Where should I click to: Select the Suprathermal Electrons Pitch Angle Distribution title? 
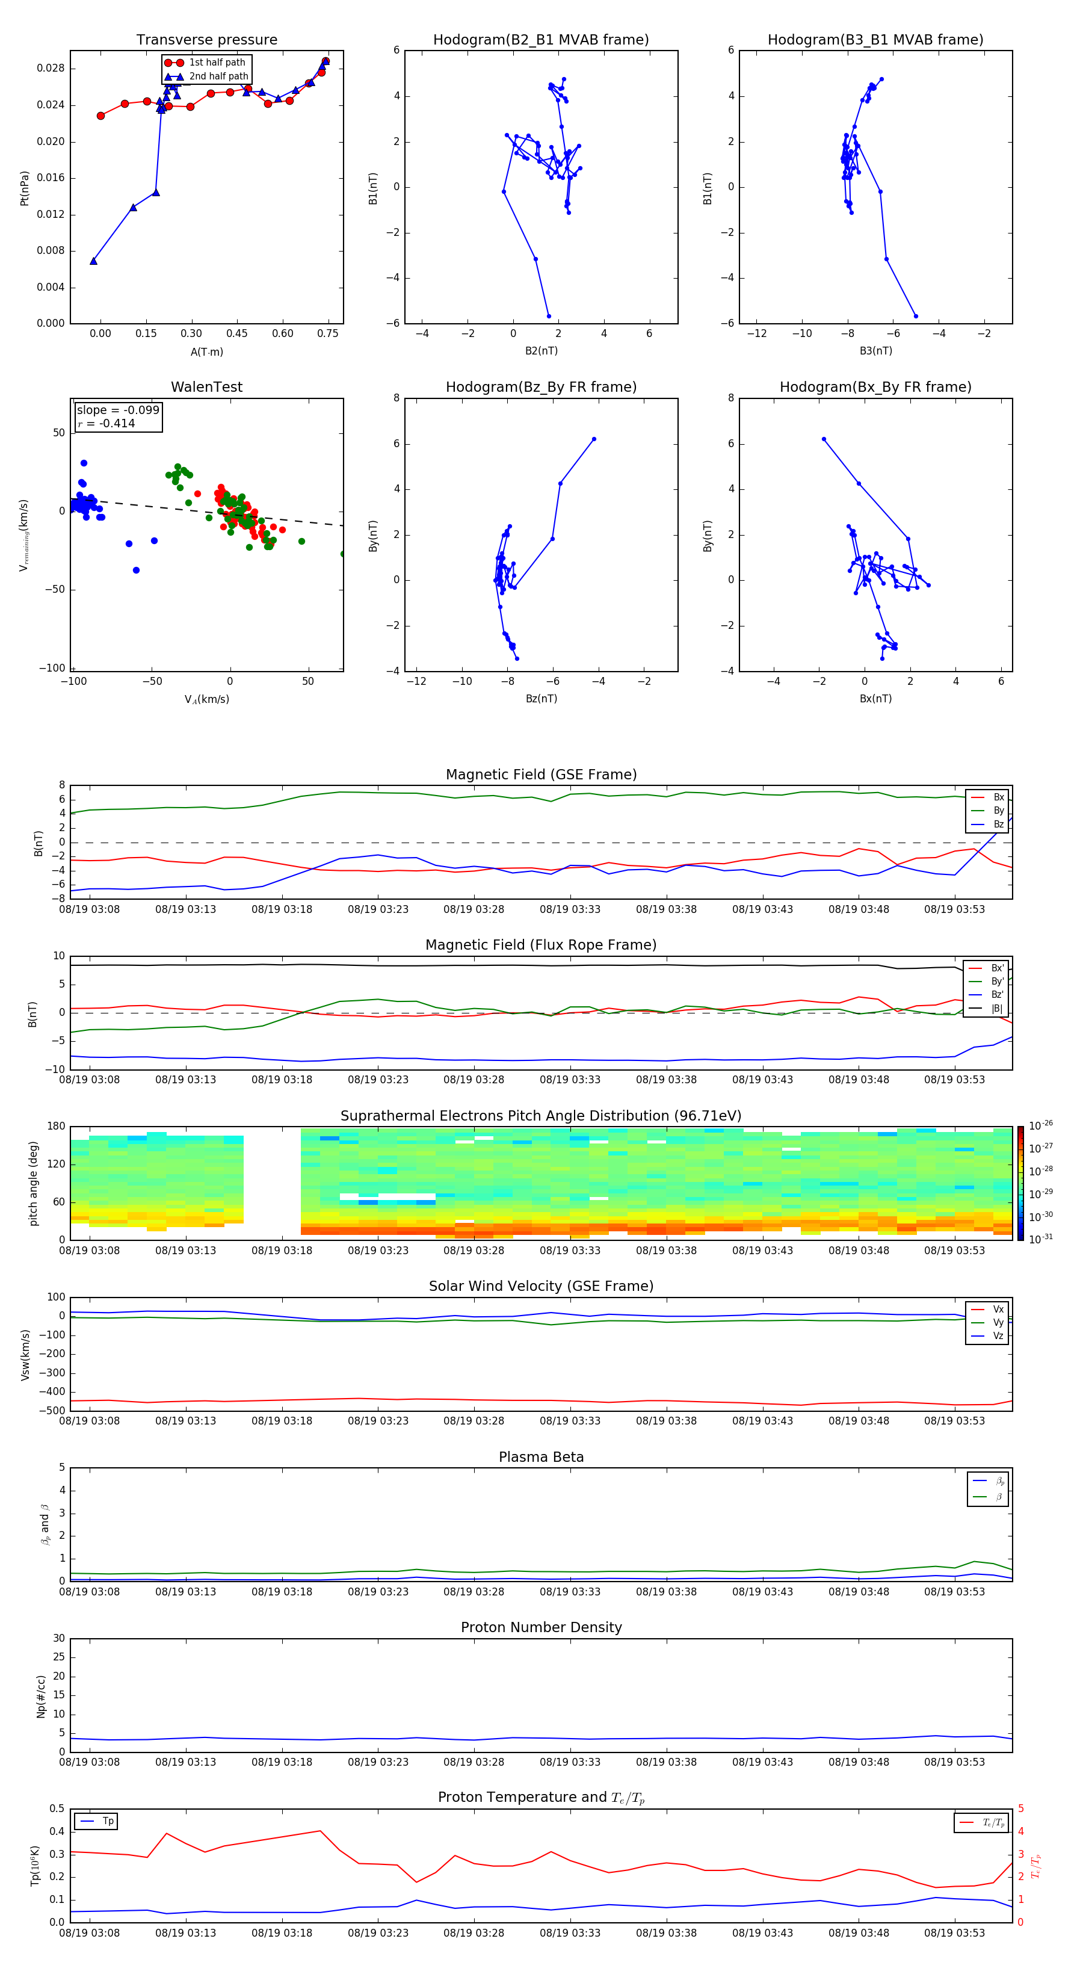point(541,1116)
